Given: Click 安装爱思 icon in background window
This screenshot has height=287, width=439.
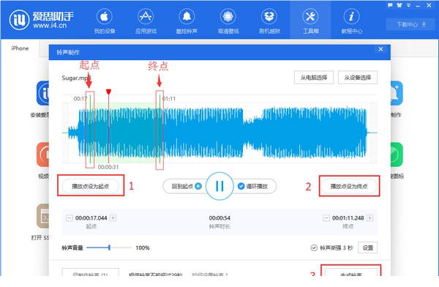Looking at the screenshot, I should (x=42, y=94).
